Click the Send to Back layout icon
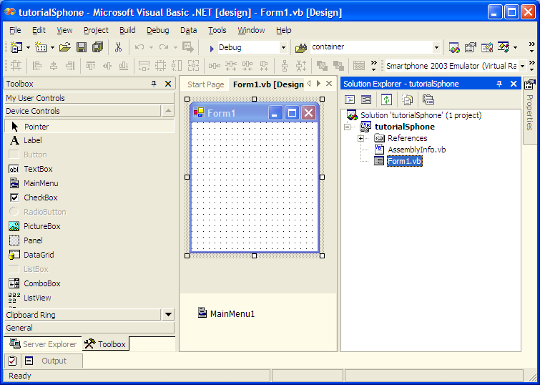540x385 pixels. point(338,66)
